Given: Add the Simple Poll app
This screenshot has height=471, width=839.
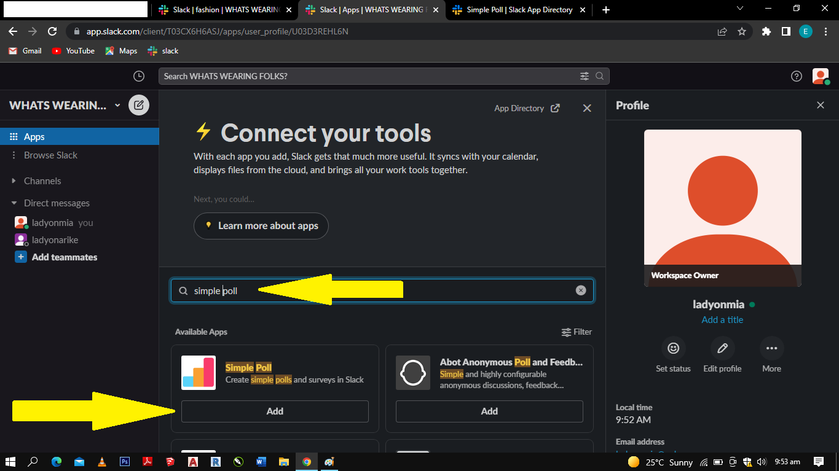Looking at the screenshot, I should point(275,411).
